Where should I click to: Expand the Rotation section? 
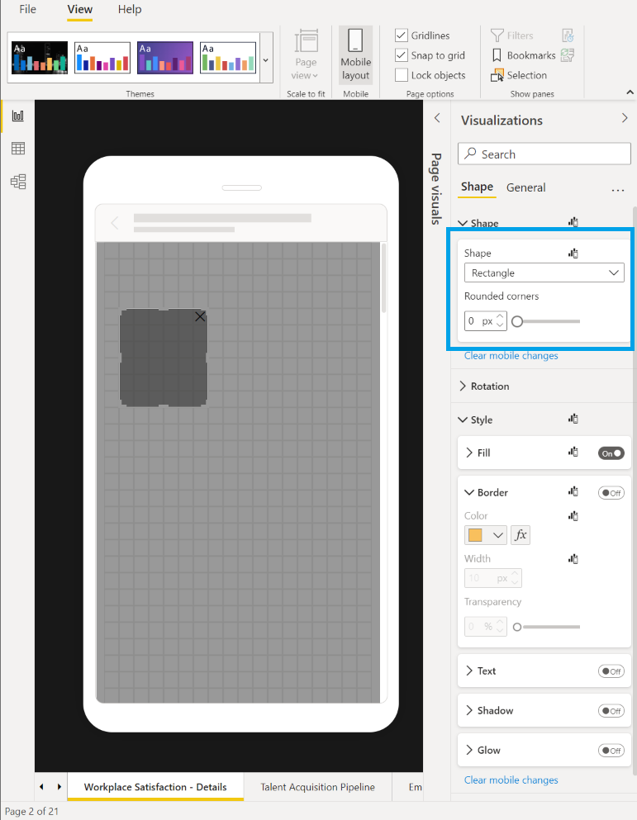coord(489,386)
